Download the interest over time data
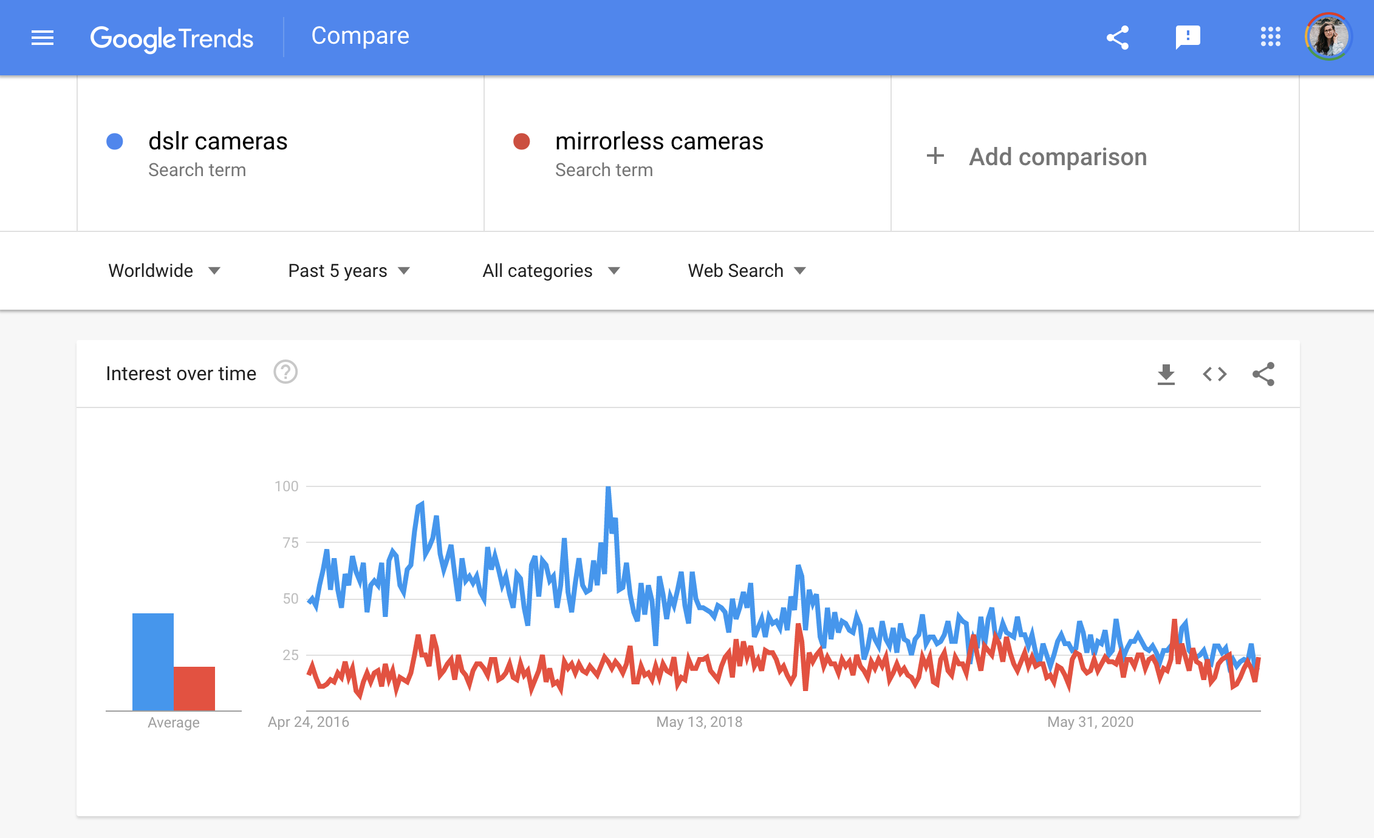 click(x=1166, y=374)
